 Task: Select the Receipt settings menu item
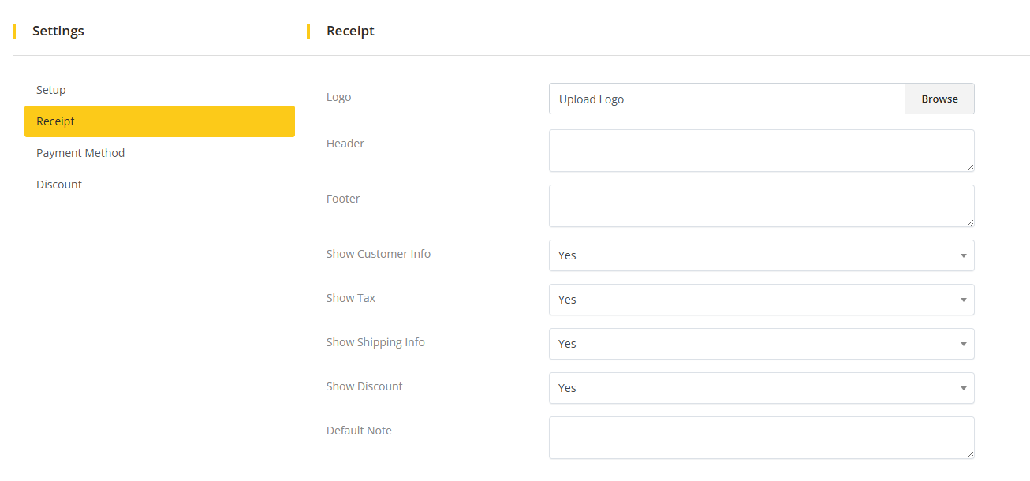pyautogui.click(x=159, y=121)
